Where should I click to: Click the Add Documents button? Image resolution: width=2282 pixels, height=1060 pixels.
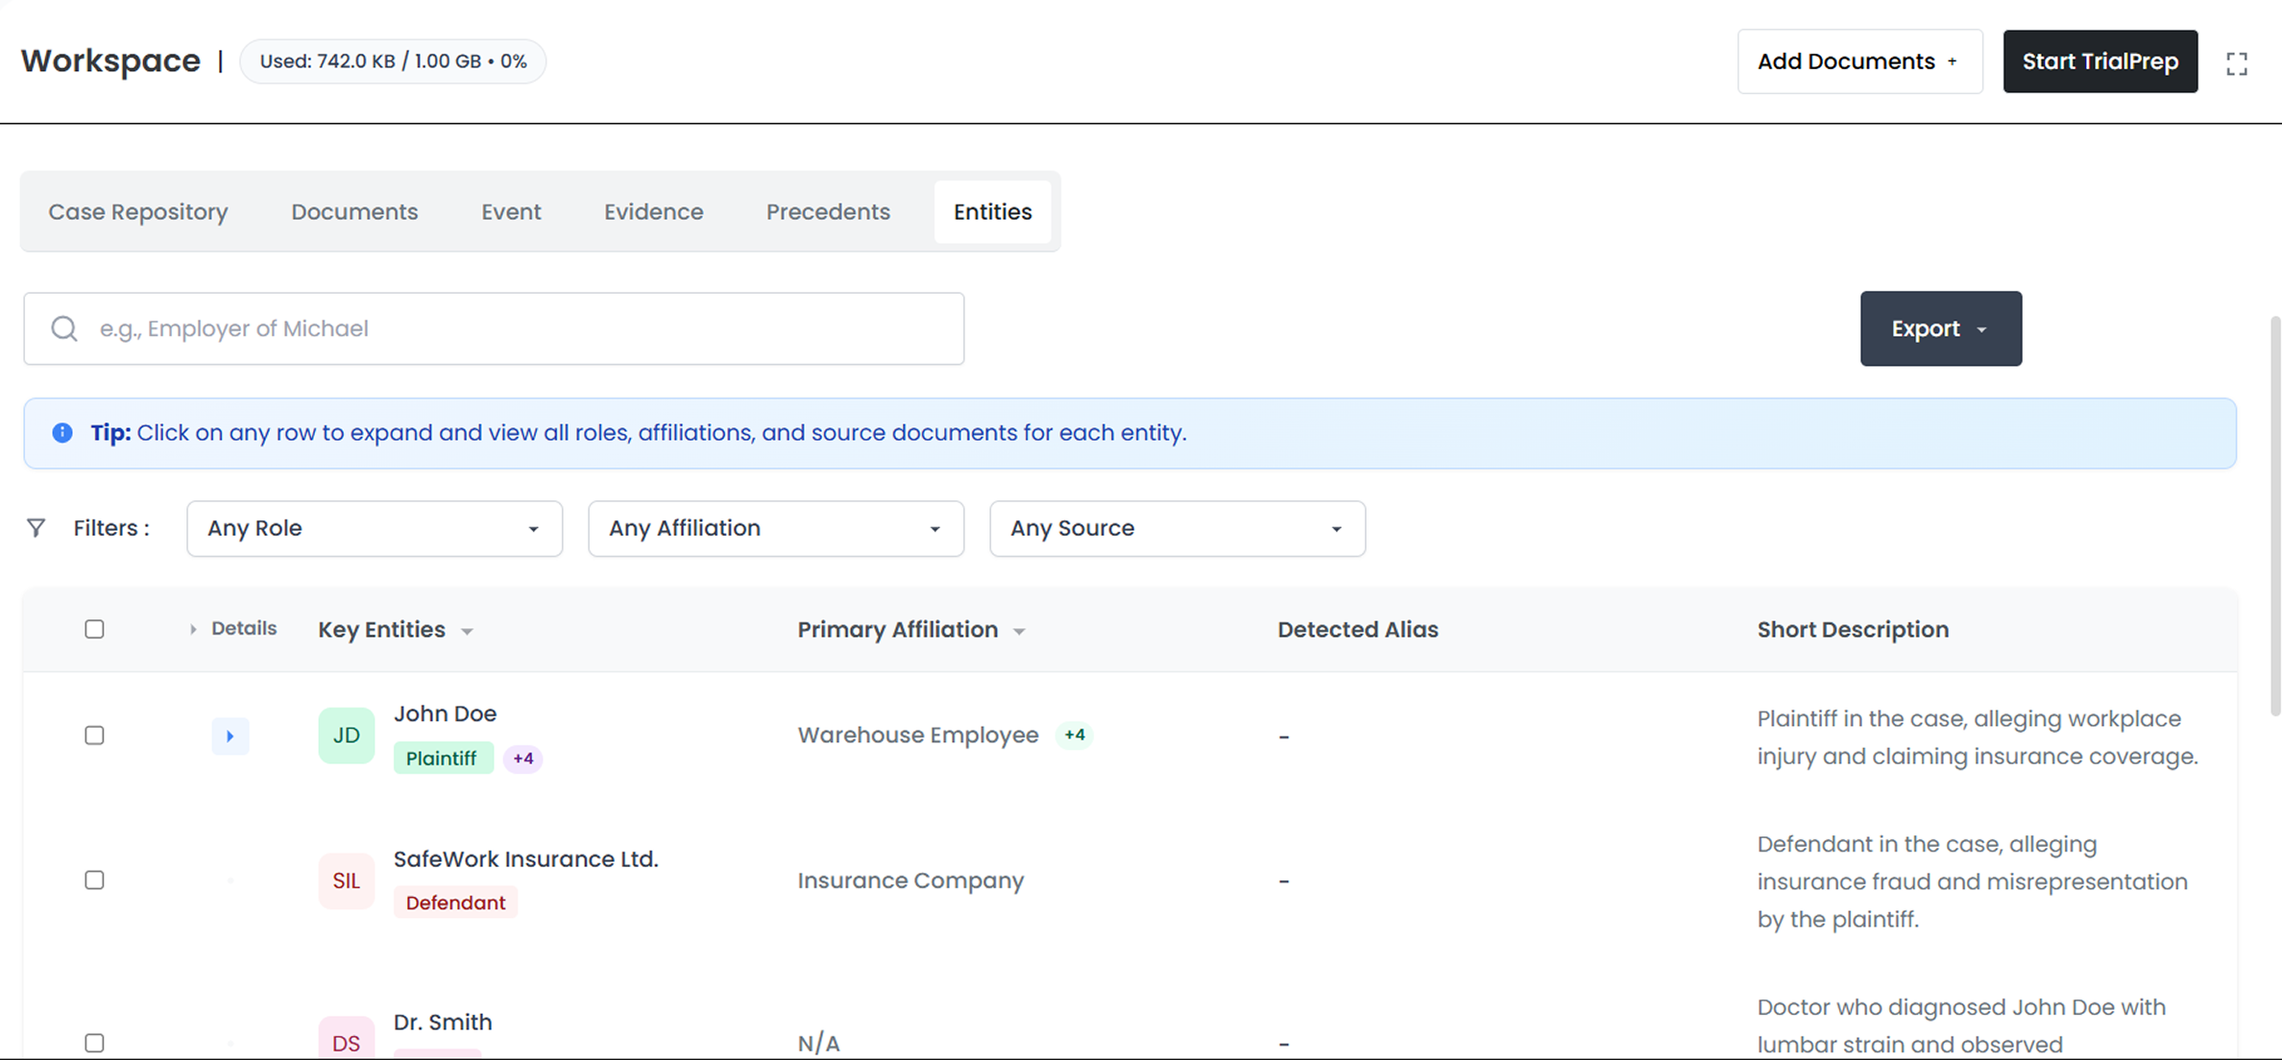click(x=1858, y=61)
